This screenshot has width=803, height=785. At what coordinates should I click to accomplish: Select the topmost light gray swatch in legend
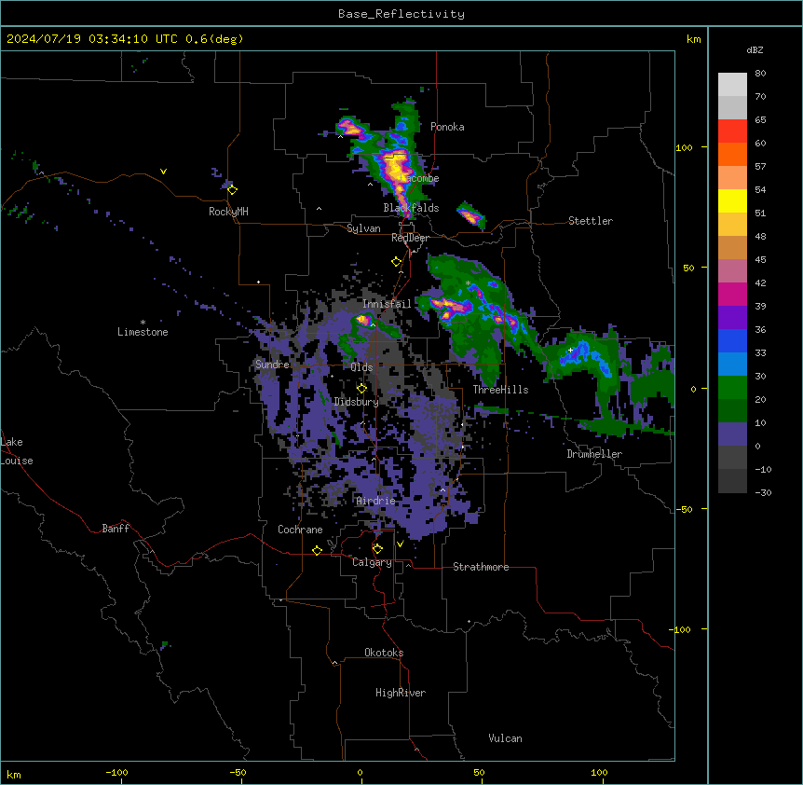[732, 84]
